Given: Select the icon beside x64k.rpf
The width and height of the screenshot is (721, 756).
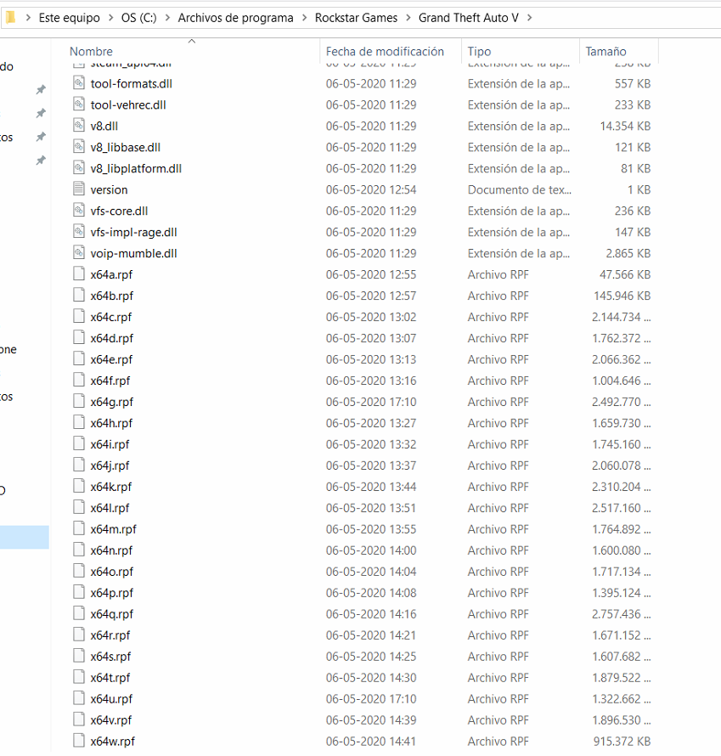Looking at the screenshot, I should coord(79,486).
